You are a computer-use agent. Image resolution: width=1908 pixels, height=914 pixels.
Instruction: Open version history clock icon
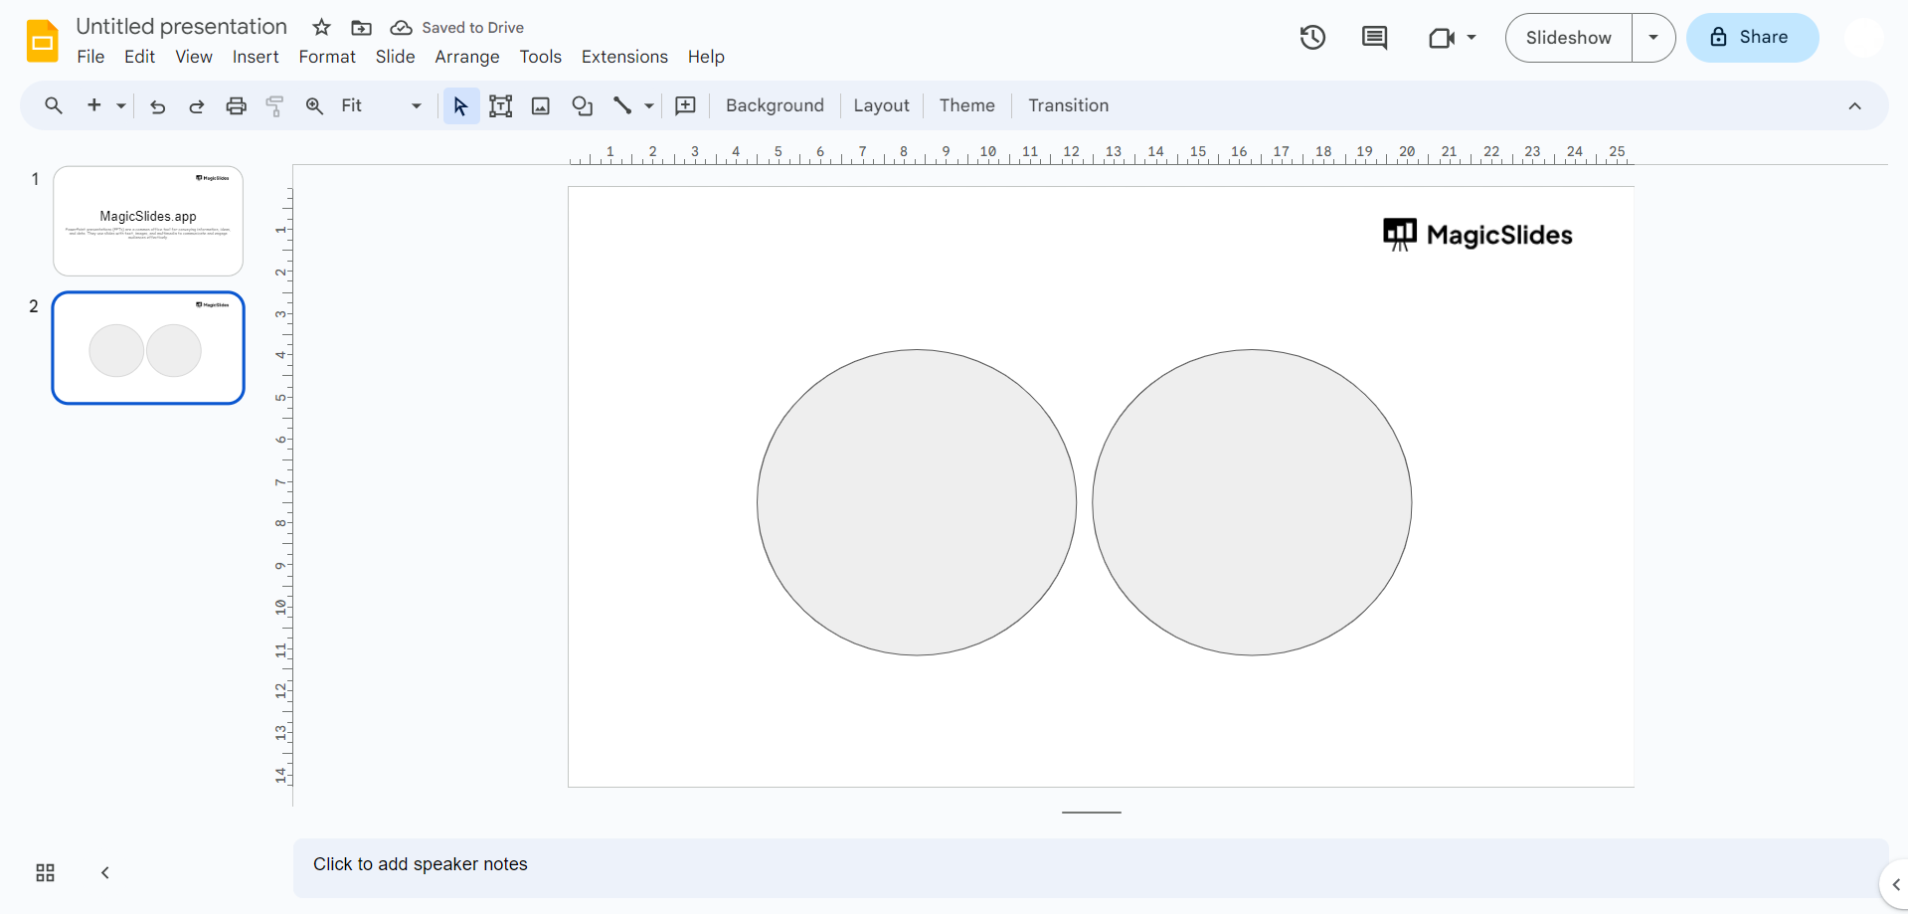[1312, 38]
